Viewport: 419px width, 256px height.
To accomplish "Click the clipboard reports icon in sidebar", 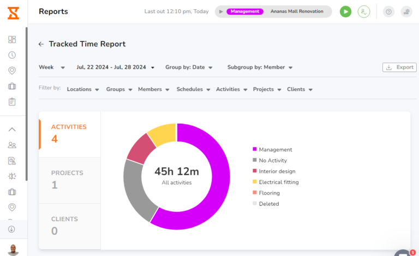I will pos(12,101).
